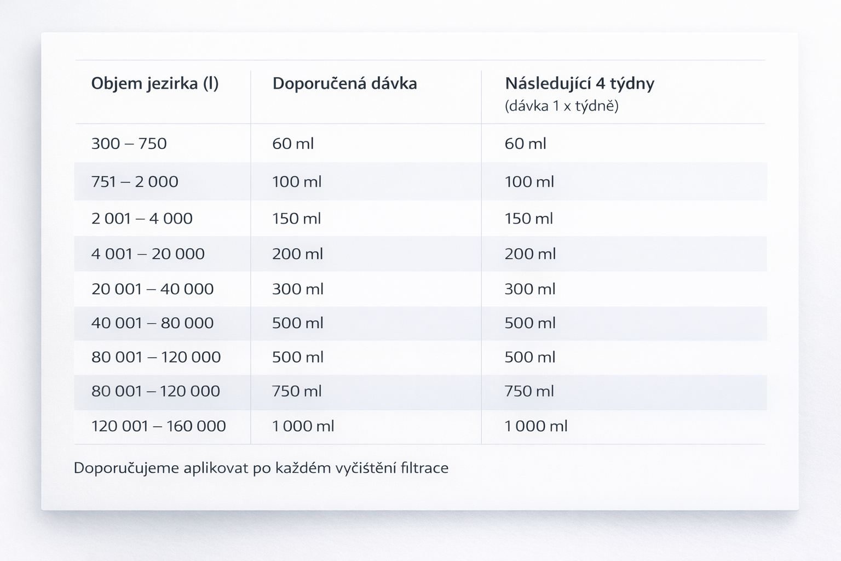Click the footnote about cleaning the filtrace
Screen dimensions: 841x561
261,468
